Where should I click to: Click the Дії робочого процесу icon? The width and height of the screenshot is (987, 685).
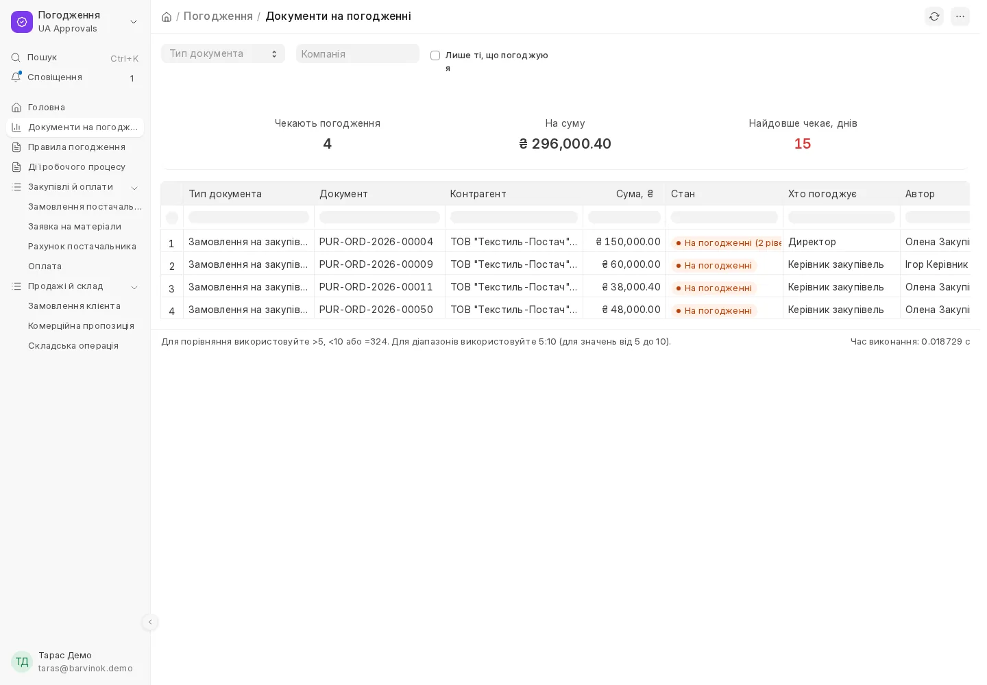16,167
